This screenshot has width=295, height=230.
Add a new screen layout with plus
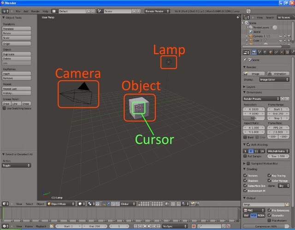click(88, 11)
